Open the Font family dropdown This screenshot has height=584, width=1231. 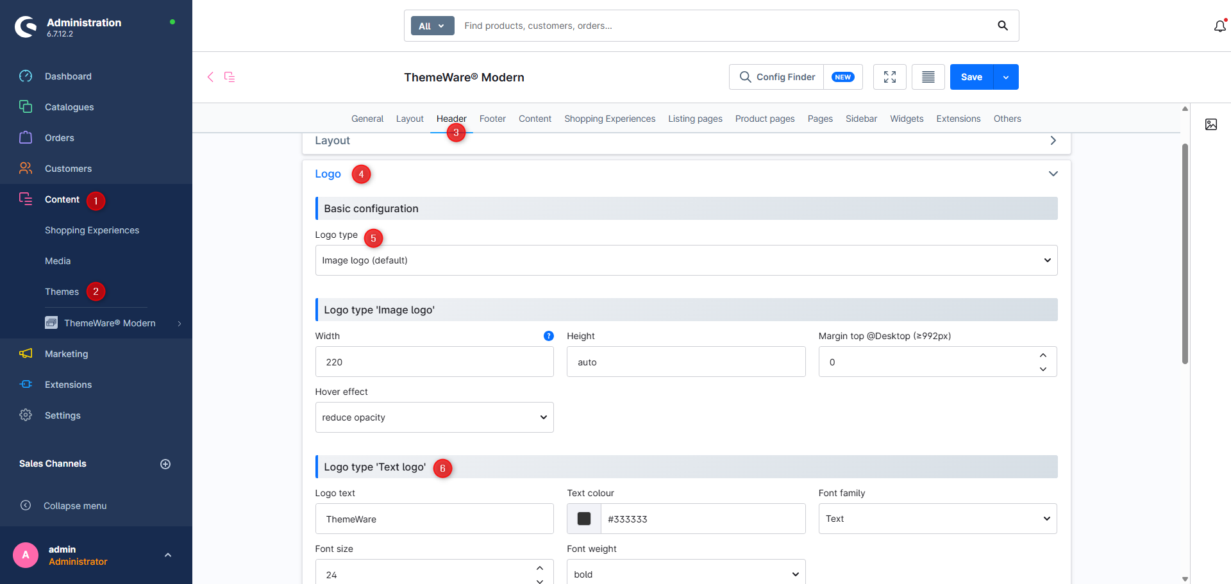coord(937,519)
